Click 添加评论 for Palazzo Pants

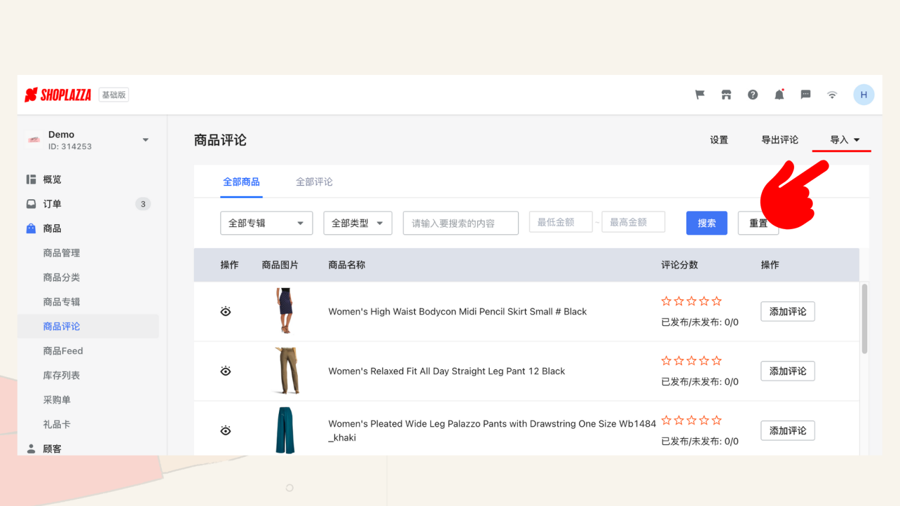[787, 430]
